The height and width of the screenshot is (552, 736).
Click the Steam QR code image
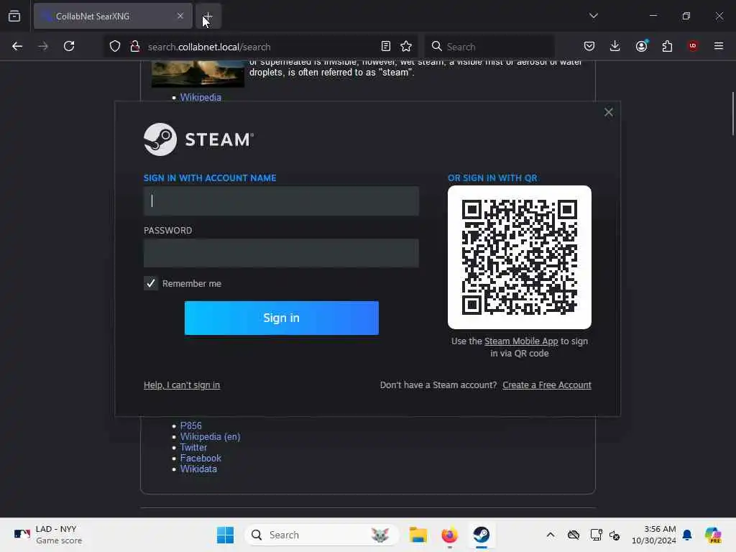pyautogui.click(x=520, y=257)
